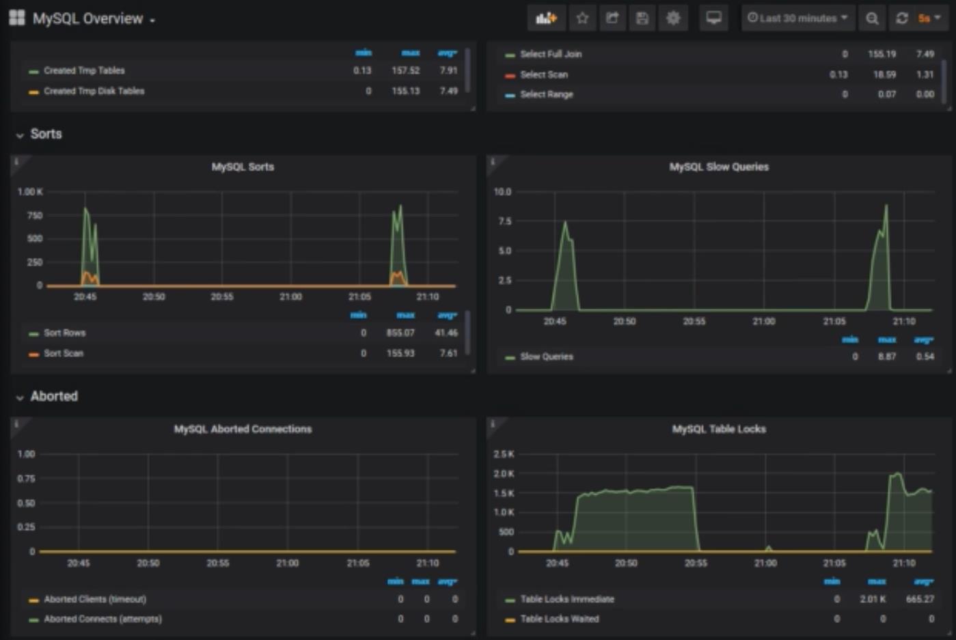This screenshot has height=640, width=956.
Task: Click the 8.87 Slow Queries max value
Action: click(x=887, y=357)
